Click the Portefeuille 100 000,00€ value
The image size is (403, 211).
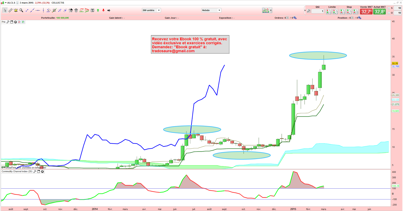[x=62, y=18]
